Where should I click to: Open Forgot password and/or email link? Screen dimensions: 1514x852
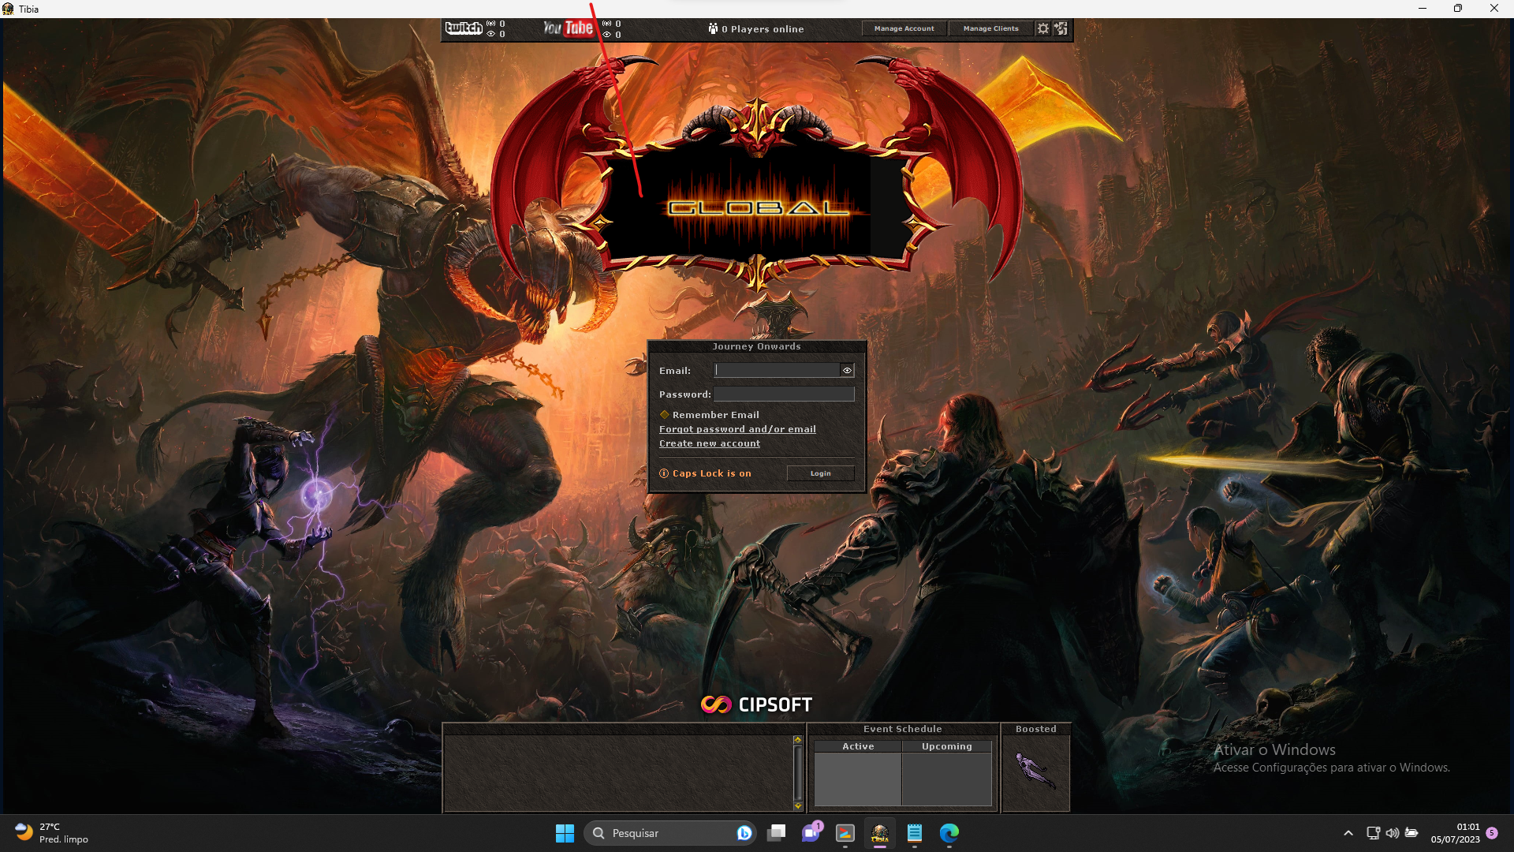point(737,429)
